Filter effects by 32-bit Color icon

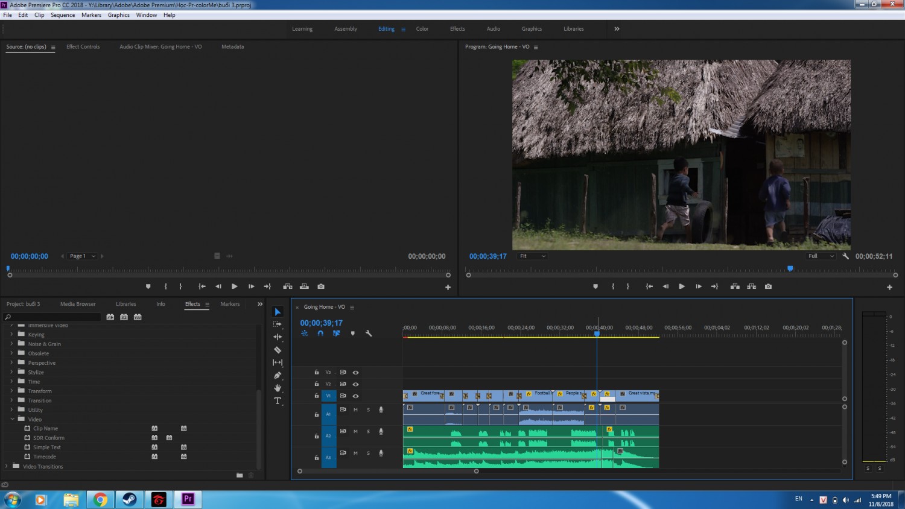point(124,317)
